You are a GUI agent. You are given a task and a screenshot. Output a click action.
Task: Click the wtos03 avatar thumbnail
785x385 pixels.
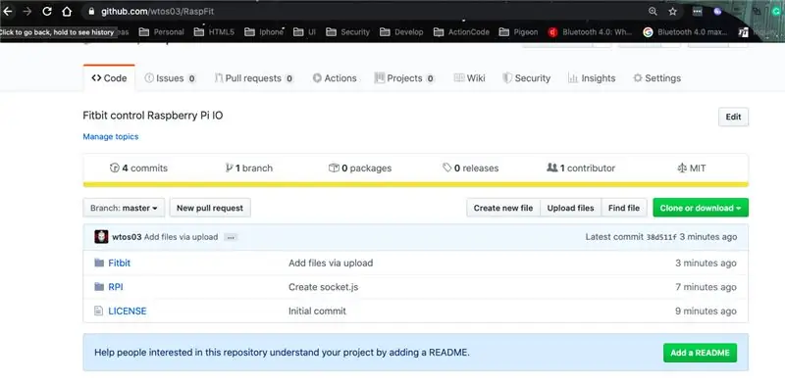pos(101,237)
